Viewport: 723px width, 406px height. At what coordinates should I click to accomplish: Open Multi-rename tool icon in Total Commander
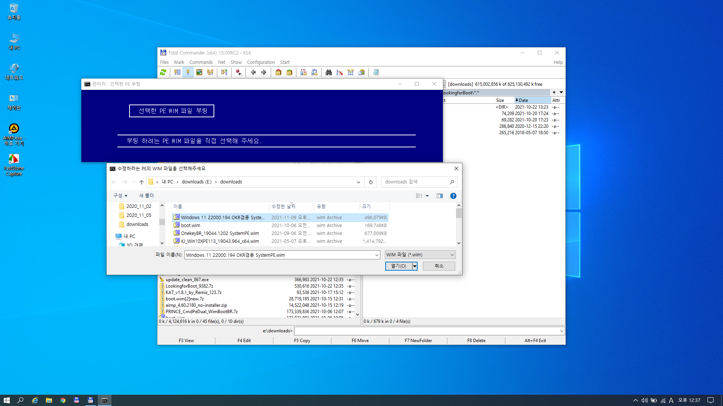[x=340, y=72]
